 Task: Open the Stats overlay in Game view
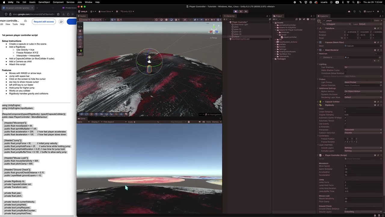pyautogui.click(x=208, y=122)
